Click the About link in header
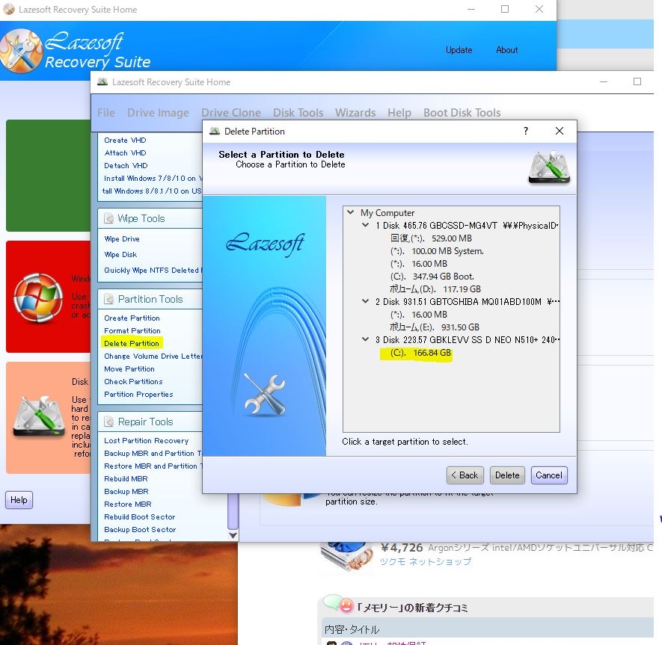662x645 pixels. point(506,50)
